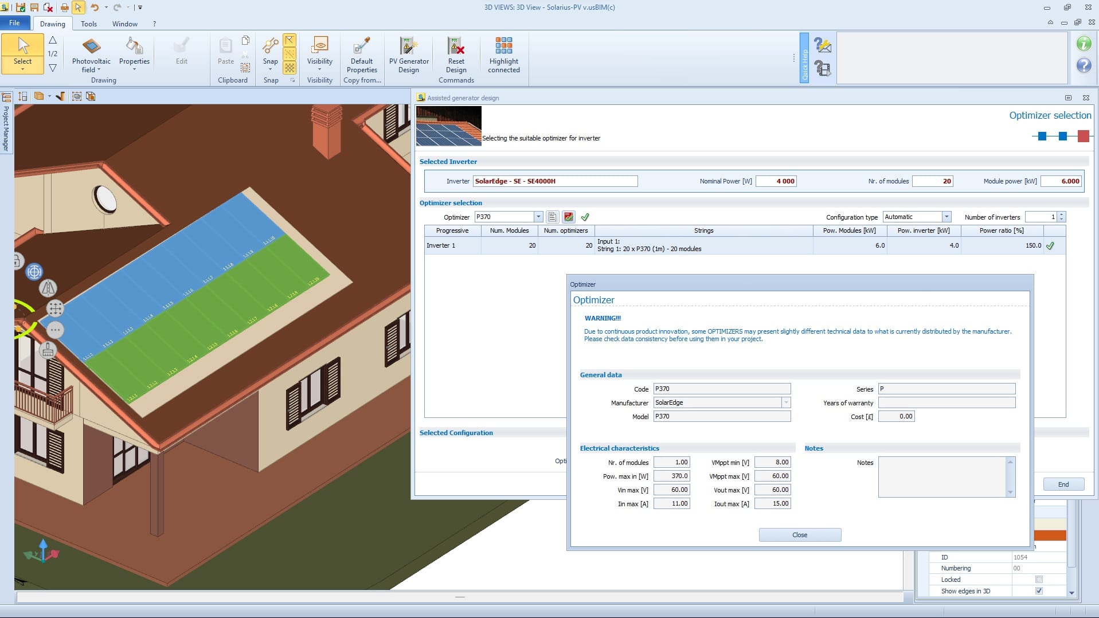Click the blue target orbit tool in 3D view

[34, 272]
